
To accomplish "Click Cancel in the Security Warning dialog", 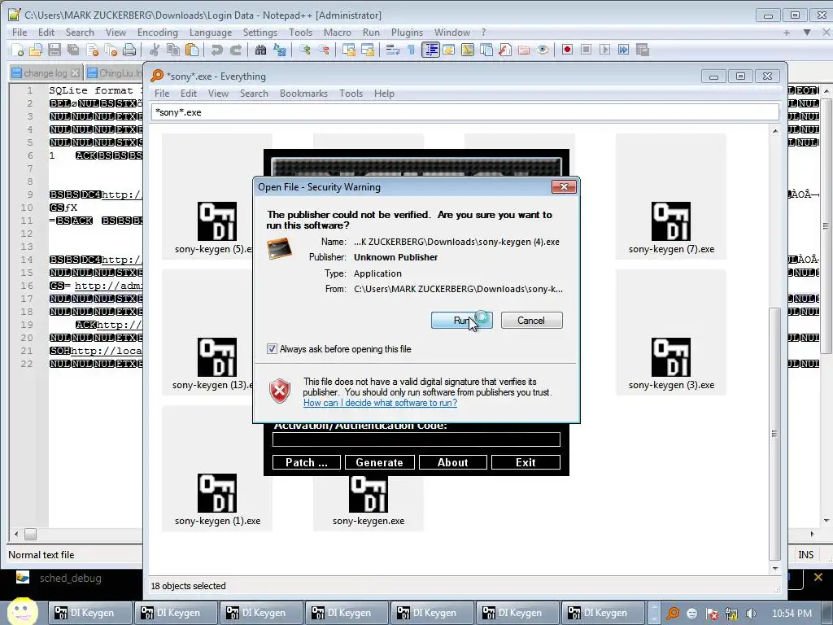I will pos(531,321).
